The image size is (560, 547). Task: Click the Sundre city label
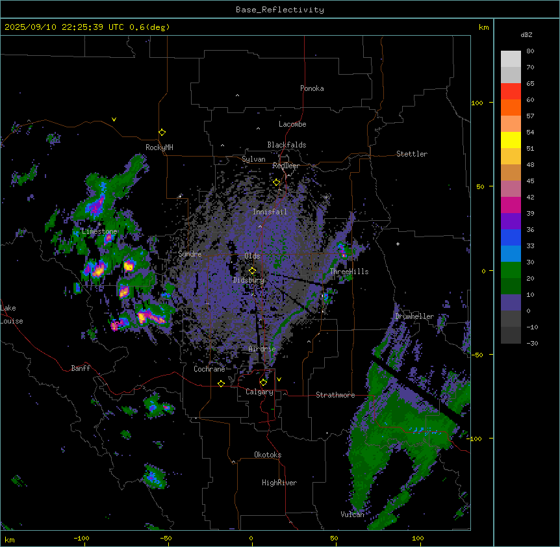click(x=190, y=254)
